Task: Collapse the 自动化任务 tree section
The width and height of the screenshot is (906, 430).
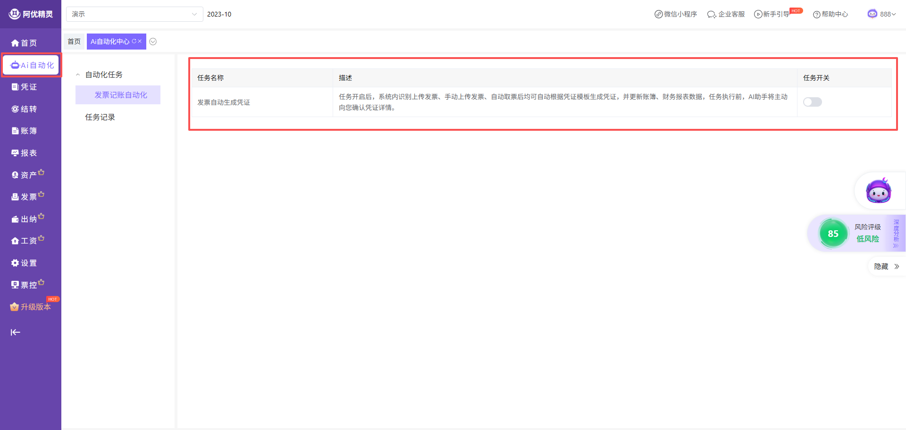Action: (78, 75)
